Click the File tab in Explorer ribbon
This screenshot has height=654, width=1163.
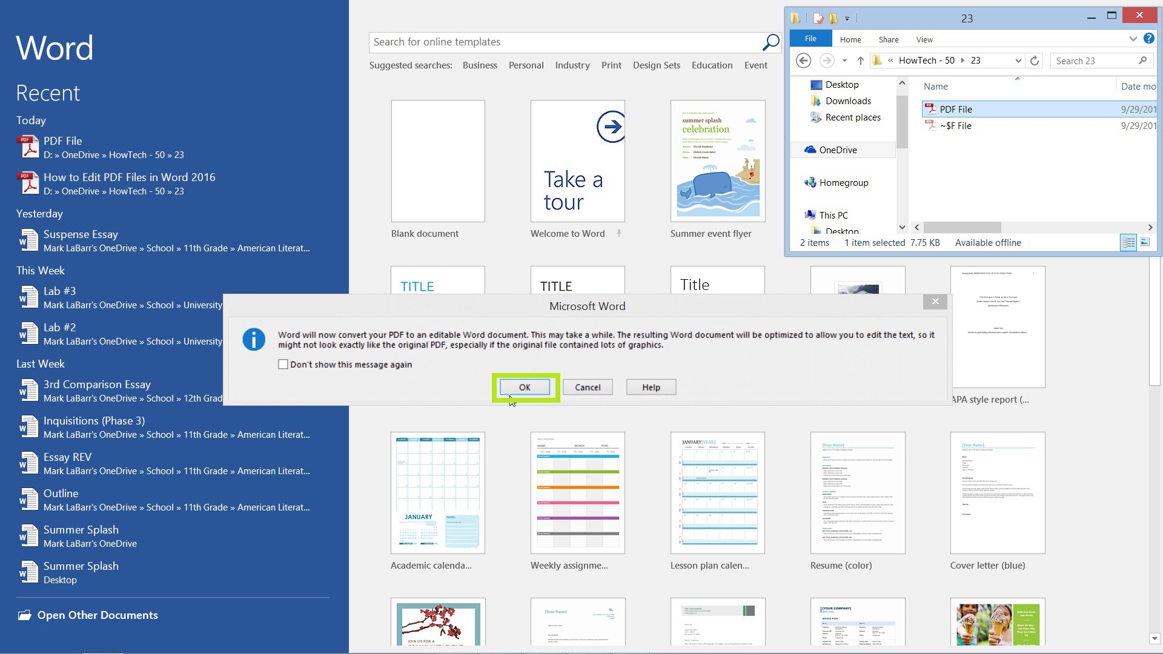click(x=810, y=38)
